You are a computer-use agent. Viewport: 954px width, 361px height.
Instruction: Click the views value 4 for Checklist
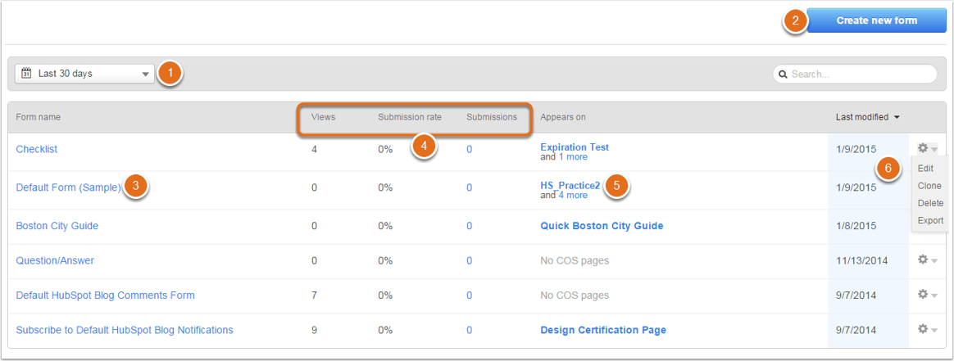click(x=314, y=149)
